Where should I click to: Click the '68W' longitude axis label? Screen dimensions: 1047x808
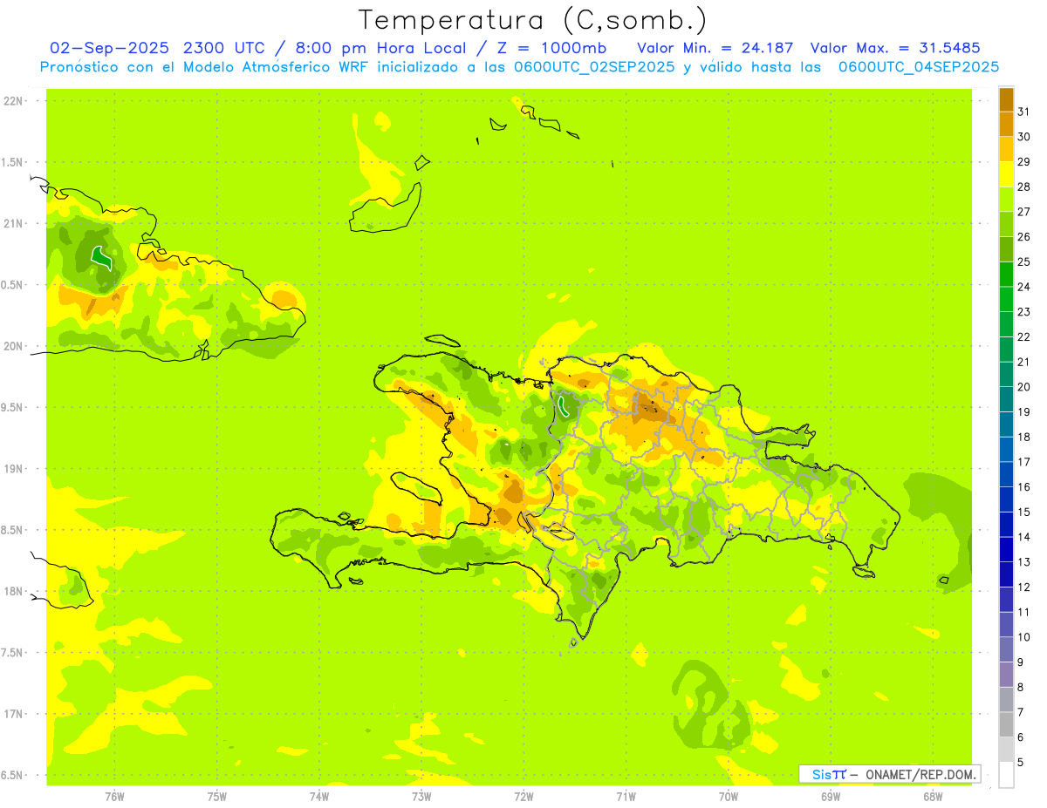(x=933, y=797)
